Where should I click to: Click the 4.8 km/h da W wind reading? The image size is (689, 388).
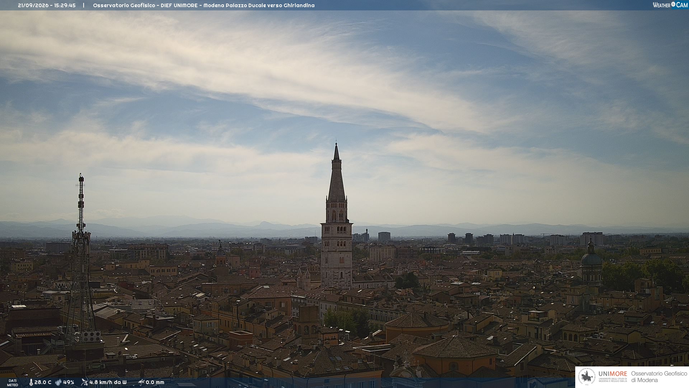point(108,382)
